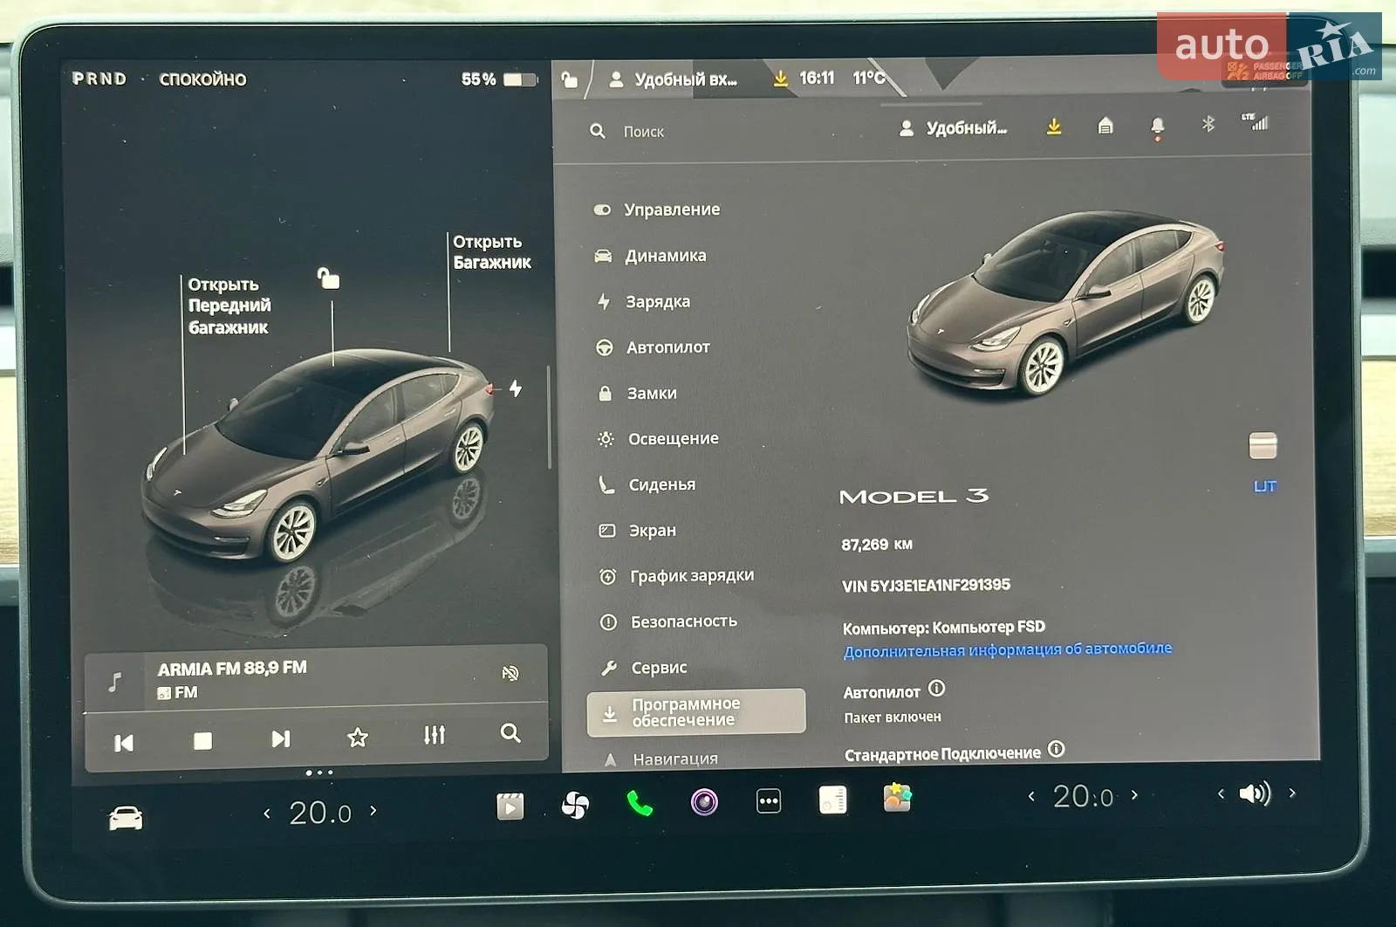Open Bluetooth settings icon

[x=1208, y=124]
